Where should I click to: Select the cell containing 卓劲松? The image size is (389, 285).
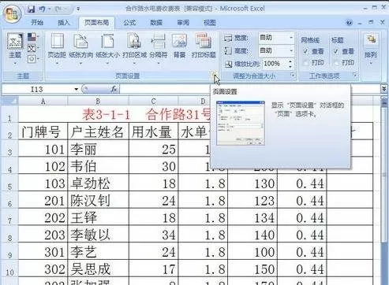[98, 183]
